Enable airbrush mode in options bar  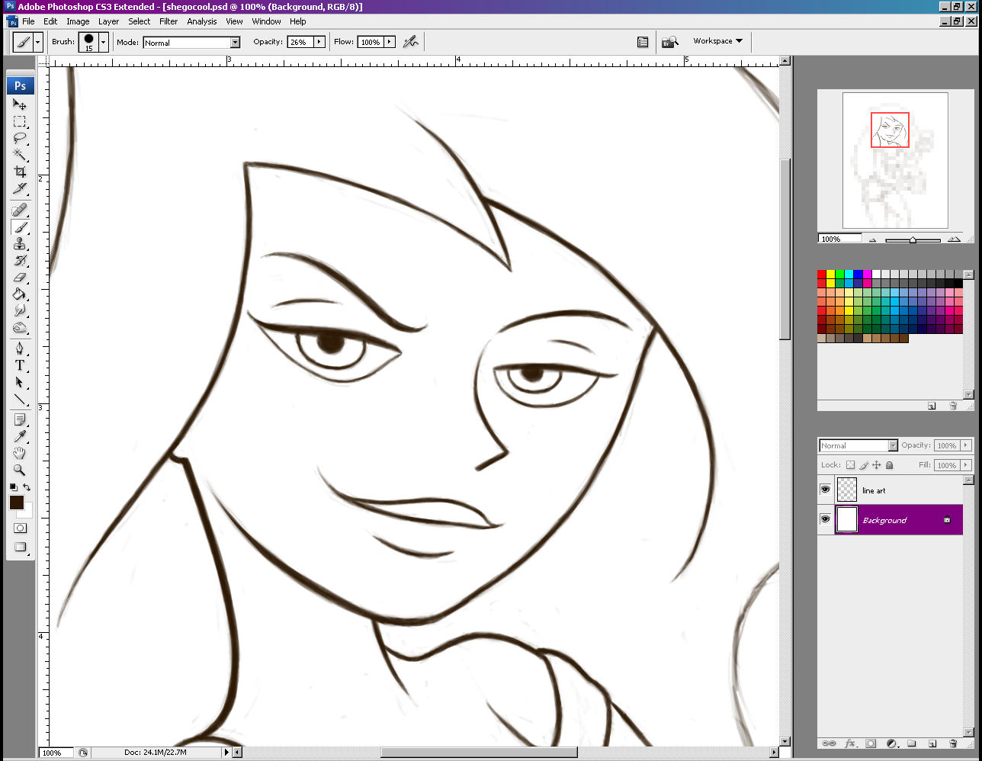[x=411, y=42]
